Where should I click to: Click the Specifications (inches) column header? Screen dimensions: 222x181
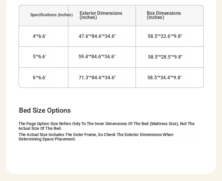pyautogui.click(x=52, y=15)
